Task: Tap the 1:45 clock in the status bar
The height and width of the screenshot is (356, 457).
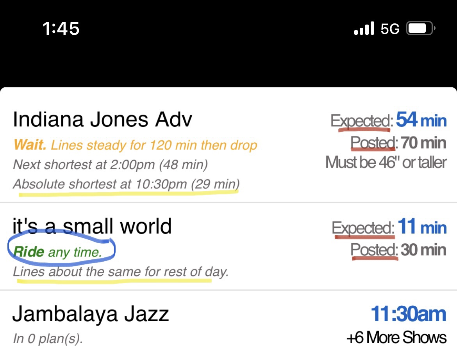Action: 61,28
